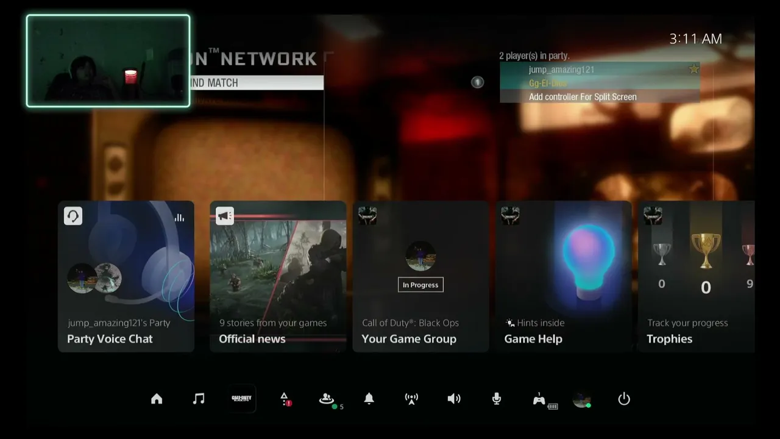The width and height of the screenshot is (780, 439).
Task: Open the Broadcast antenna icon
Action: click(x=411, y=399)
